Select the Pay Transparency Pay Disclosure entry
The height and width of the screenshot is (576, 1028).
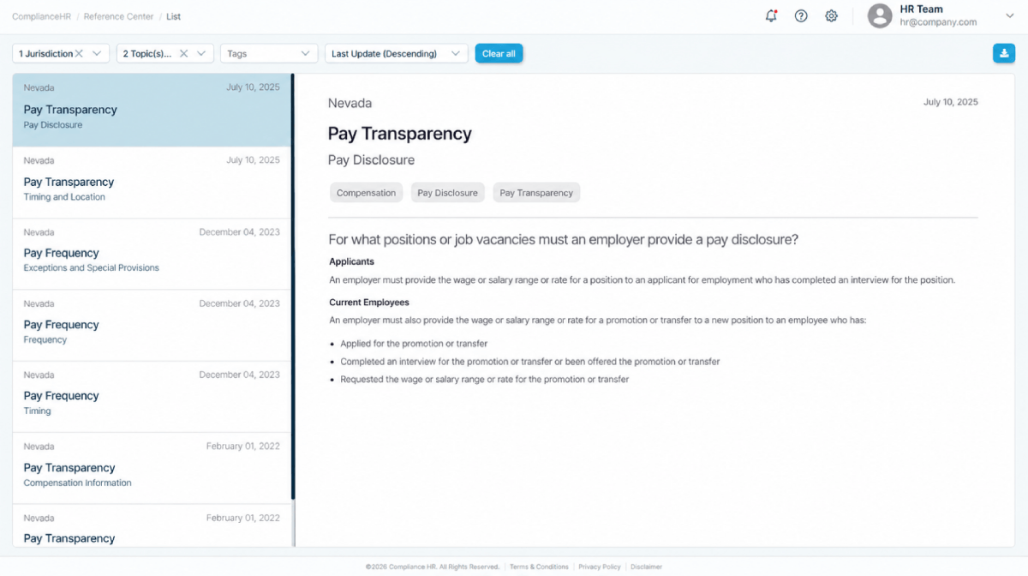pos(152,110)
